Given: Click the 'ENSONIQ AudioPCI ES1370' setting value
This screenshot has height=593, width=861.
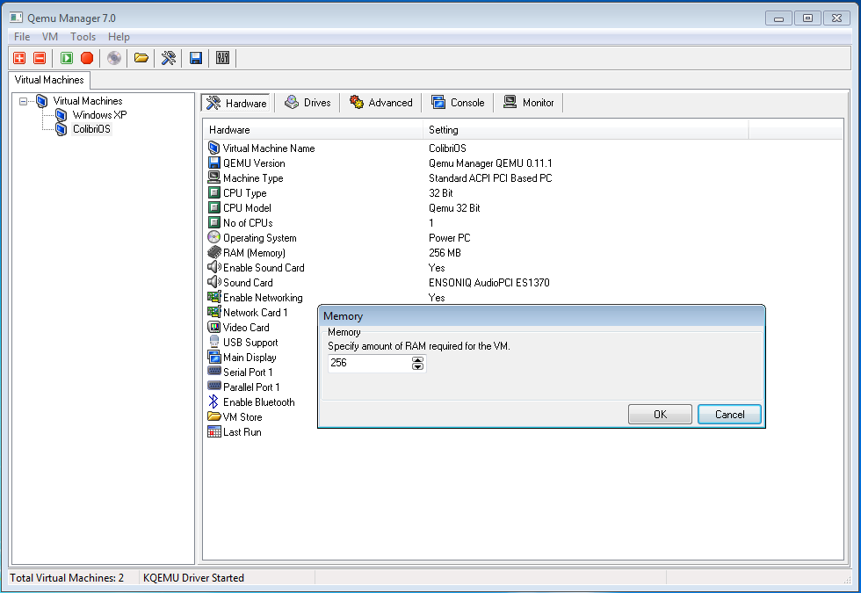Looking at the screenshot, I should coord(489,282).
